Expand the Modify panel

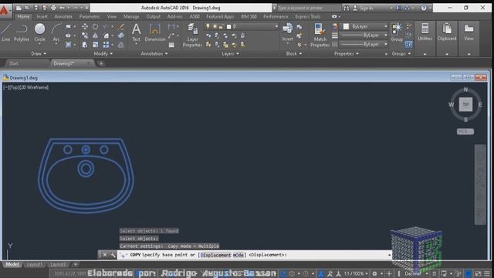[103, 53]
